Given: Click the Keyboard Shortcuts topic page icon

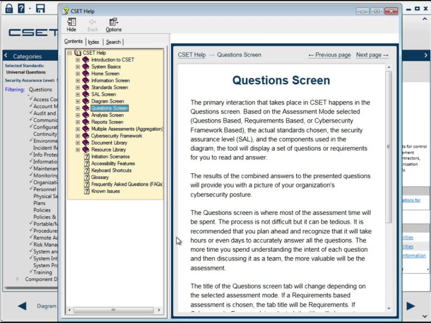Looking at the screenshot, I should point(87,170).
